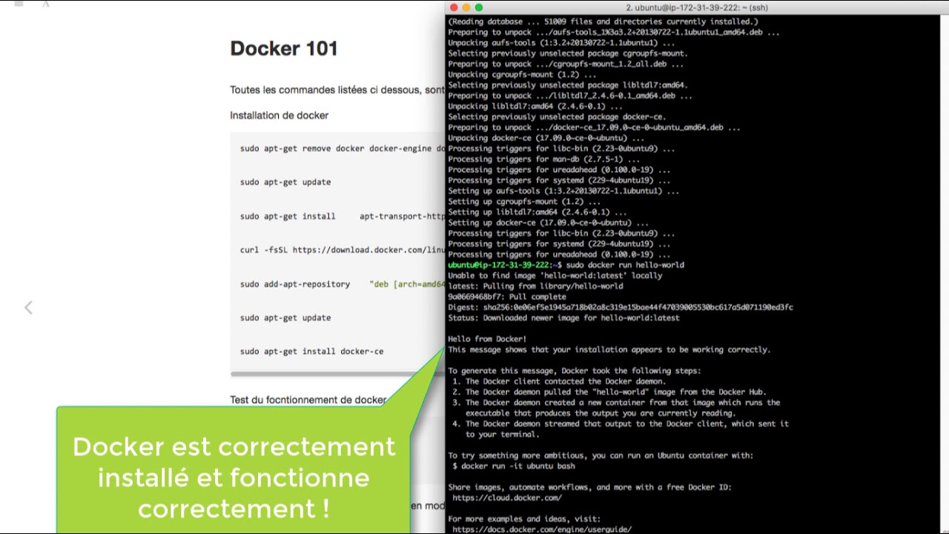Click 'latest: Pulling from library/hello-world' line
The height and width of the screenshot is (534, 949).
pos(535,286)
